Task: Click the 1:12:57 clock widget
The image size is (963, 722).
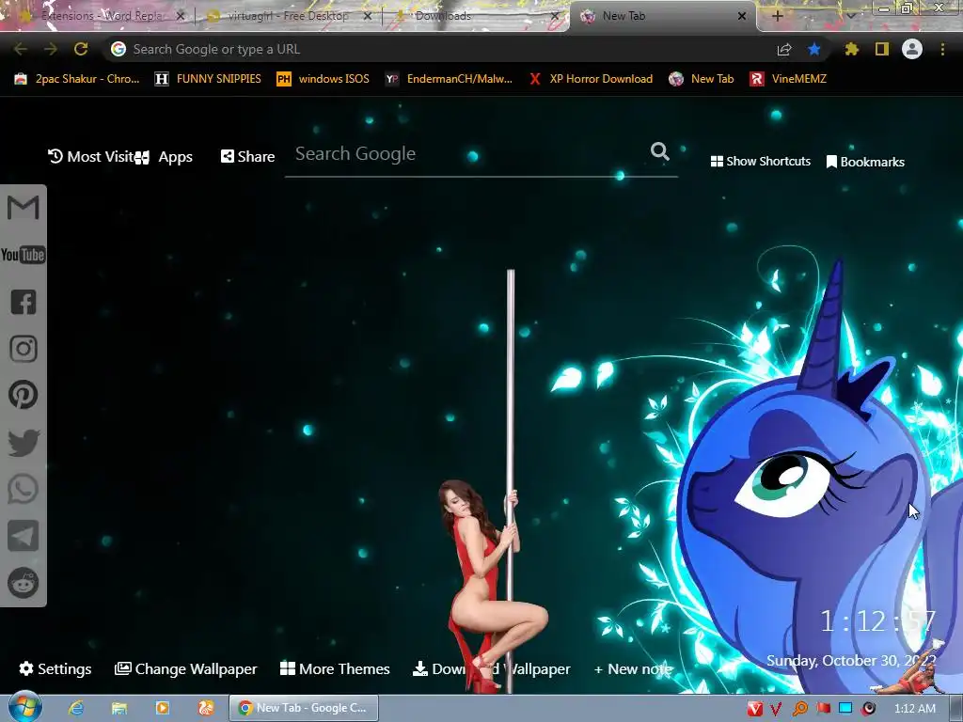Action: tap(878, 621)
